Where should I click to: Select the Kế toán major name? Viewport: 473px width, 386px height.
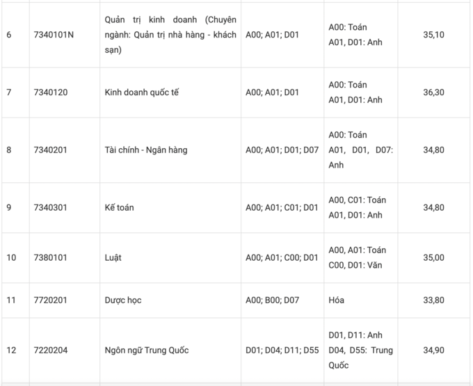tap(119, 207)
